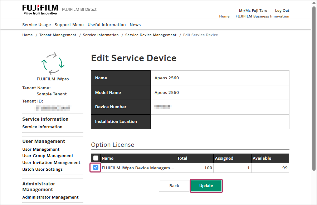Go to Tenant Management in the breadcrumb
Screen dimensions: 317x205
(x=58, y=35)
